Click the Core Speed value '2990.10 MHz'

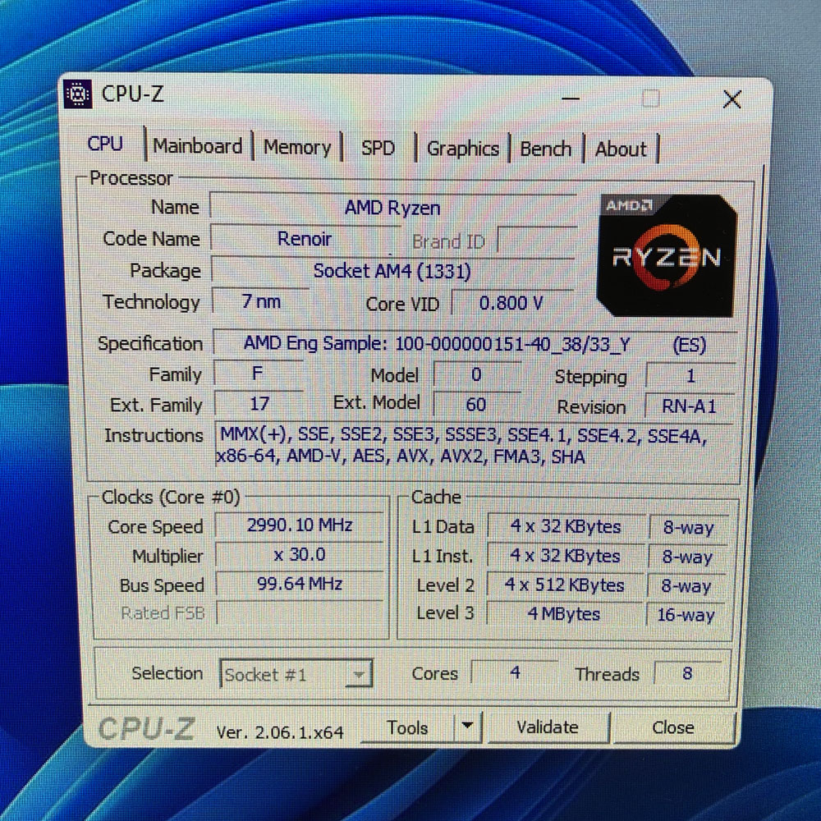click(x=300, y=525)
